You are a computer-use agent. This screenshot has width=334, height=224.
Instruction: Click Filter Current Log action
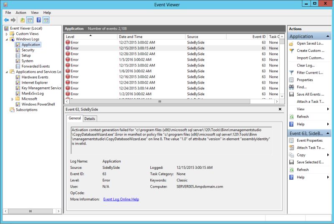click(x=310, y=72)
